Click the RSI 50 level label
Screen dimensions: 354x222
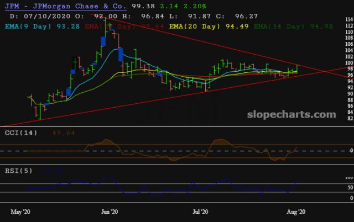(x=350, y=188)
